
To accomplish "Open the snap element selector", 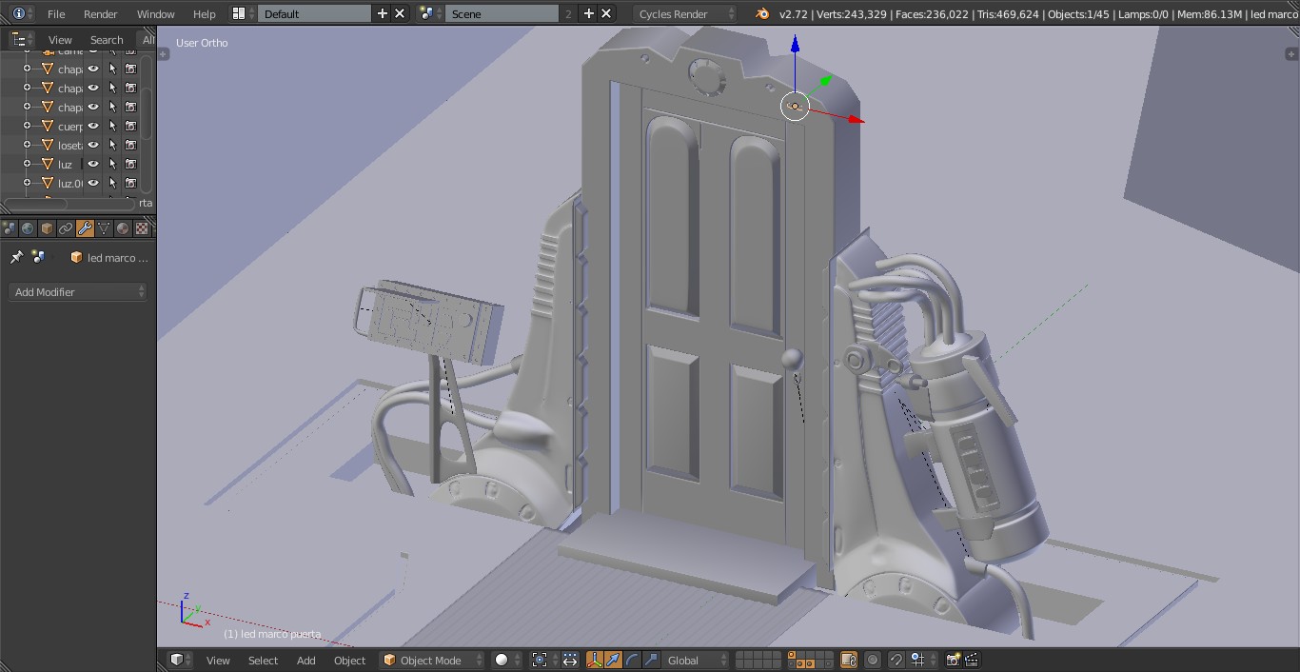I will click(921, 660).
